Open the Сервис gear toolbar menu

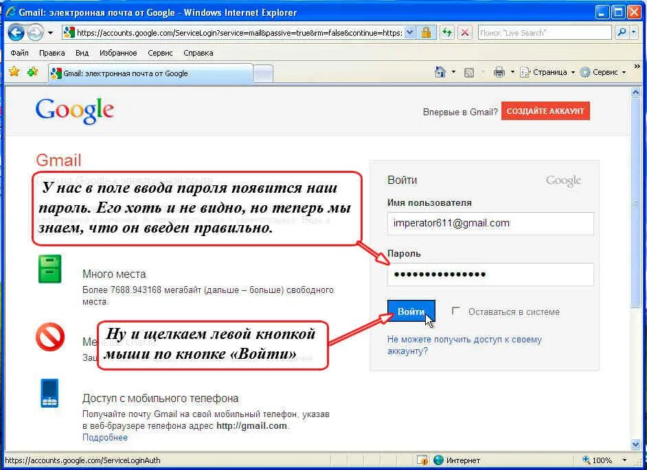[603, 72]
